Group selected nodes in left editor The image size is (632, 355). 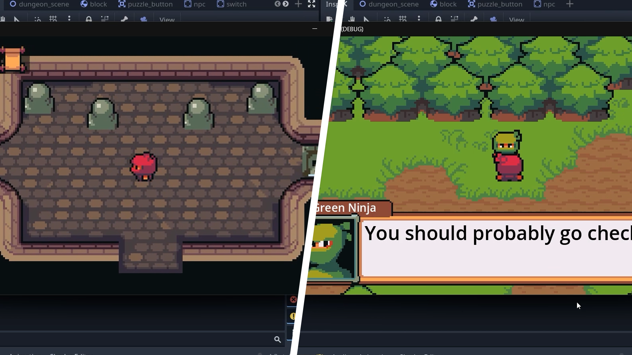click(x=105, y=19)
